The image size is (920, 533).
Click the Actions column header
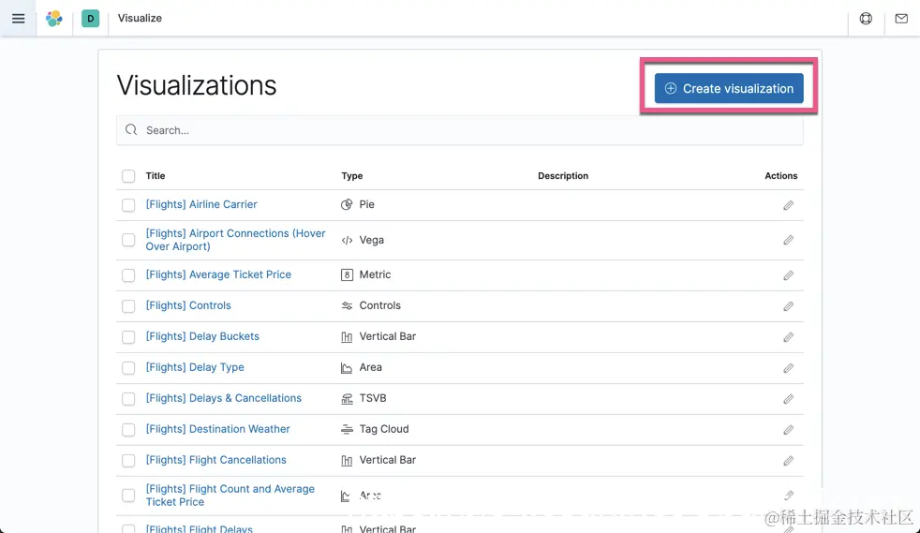point(781,176)
